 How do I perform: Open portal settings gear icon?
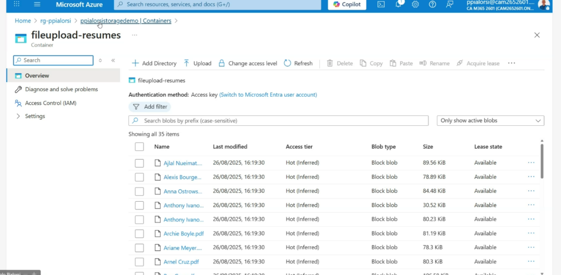415,4
